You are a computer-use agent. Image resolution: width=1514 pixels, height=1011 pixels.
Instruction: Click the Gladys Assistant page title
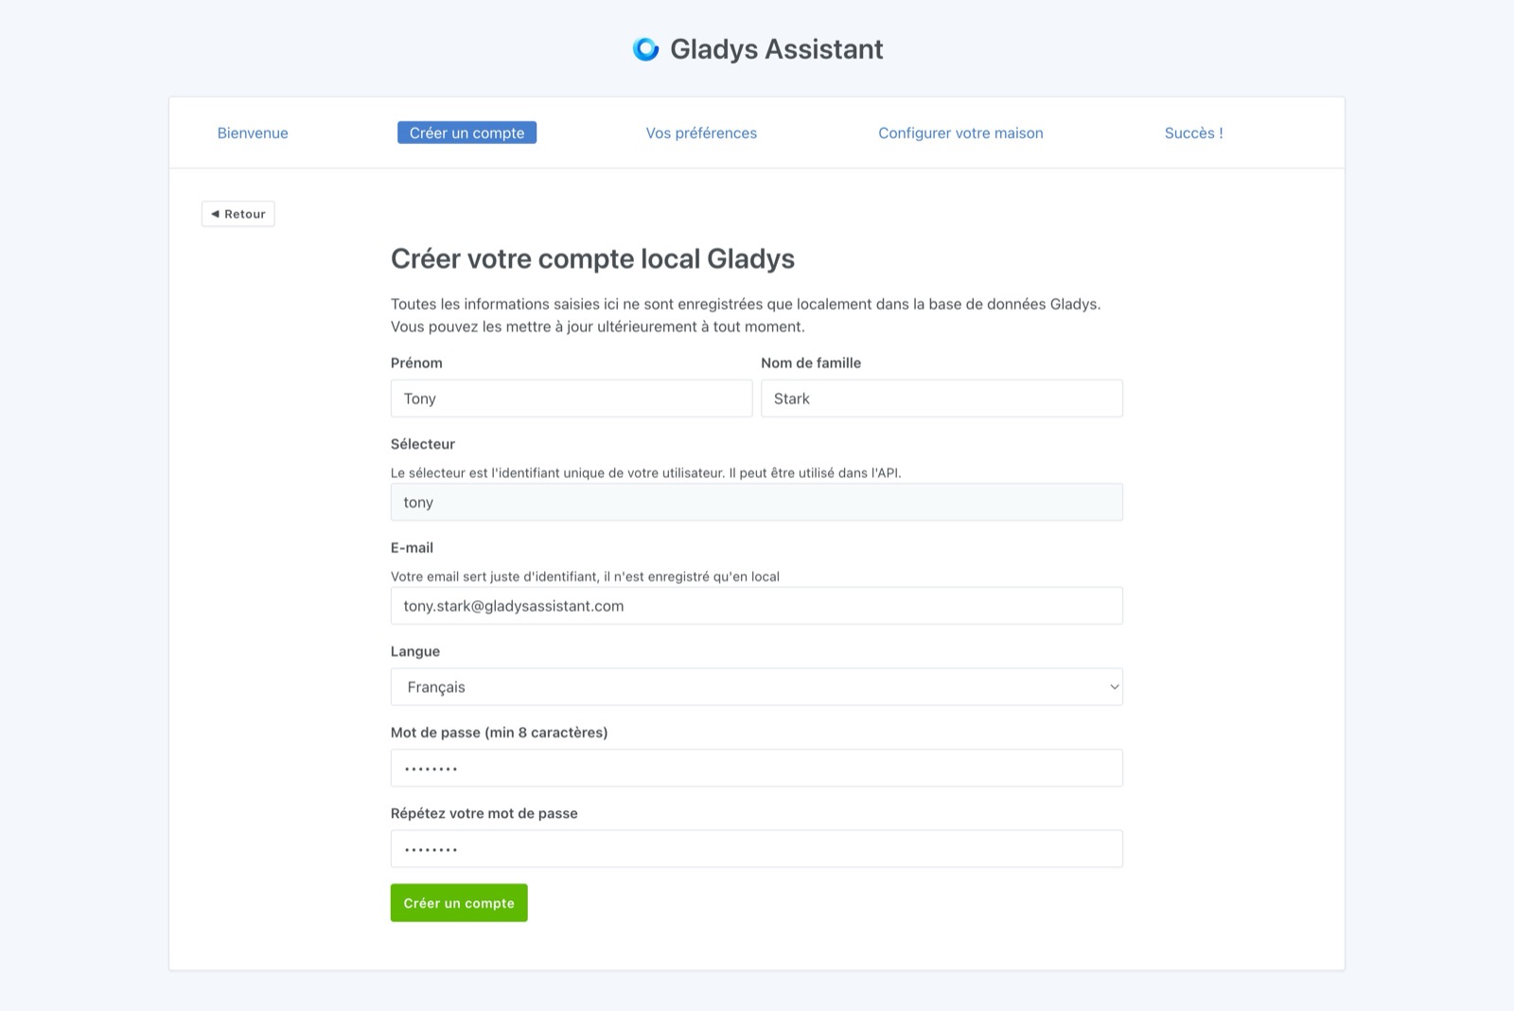tap(776, 48)
